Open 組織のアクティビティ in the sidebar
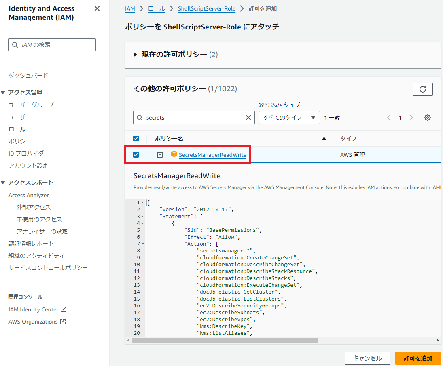Viewport: 443px width, 366px height. [36, 256]
